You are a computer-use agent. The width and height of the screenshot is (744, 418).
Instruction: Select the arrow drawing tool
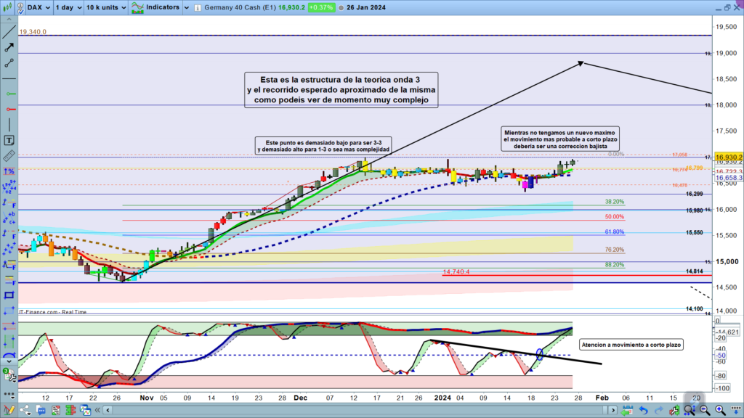coord(9,47)
